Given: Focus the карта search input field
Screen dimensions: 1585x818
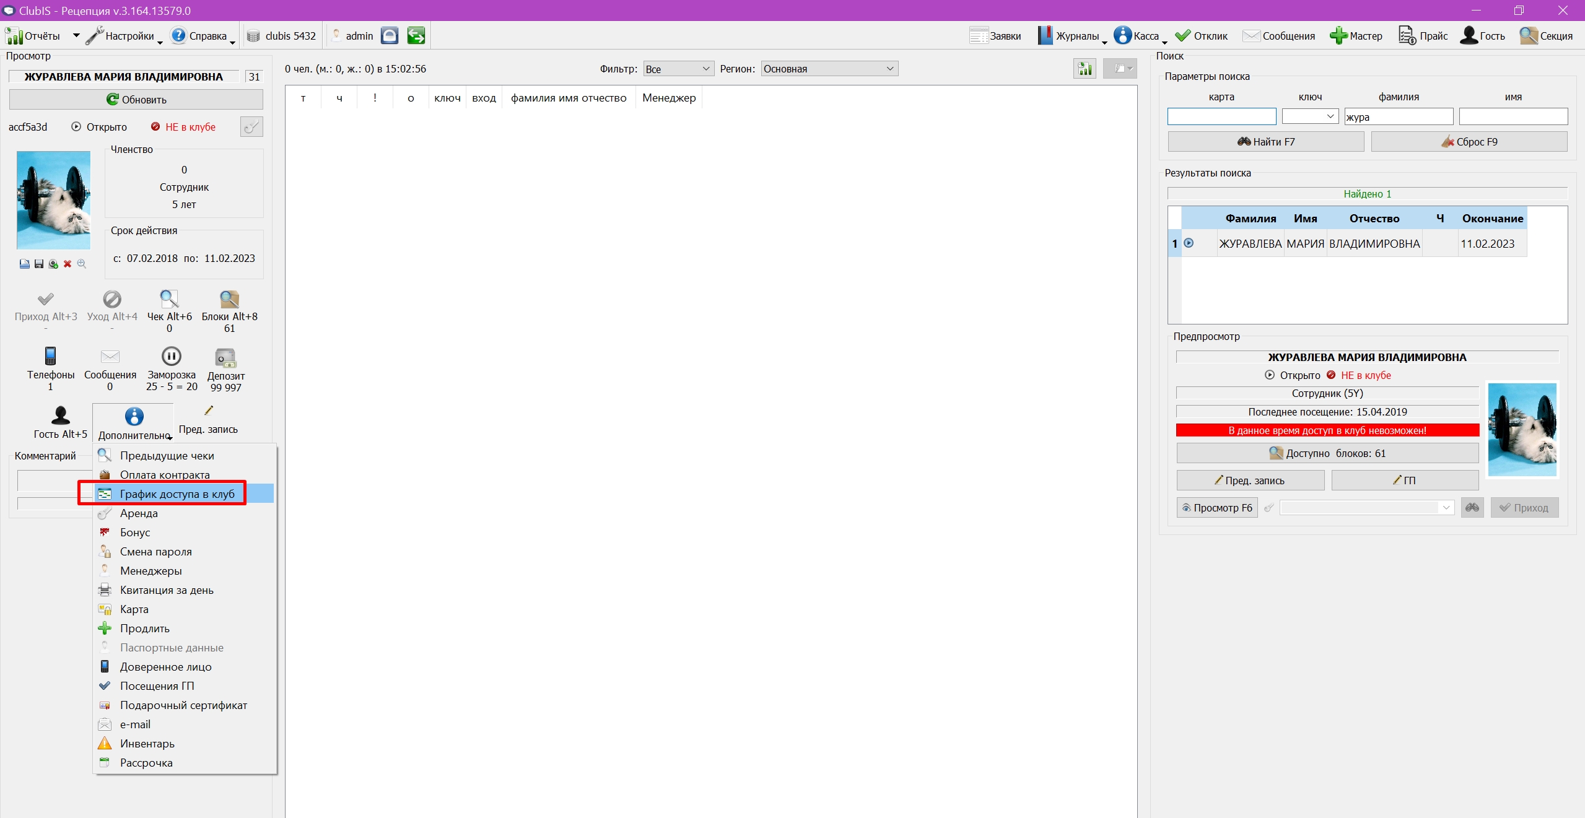Looking at the screenshot, I should (1221, 116).
